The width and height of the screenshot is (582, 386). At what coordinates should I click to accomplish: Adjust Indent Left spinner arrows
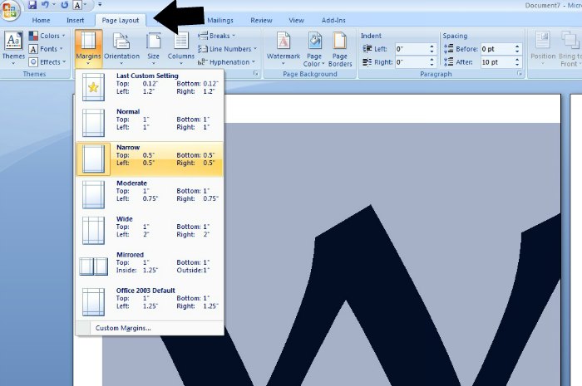tap(432, 49)
